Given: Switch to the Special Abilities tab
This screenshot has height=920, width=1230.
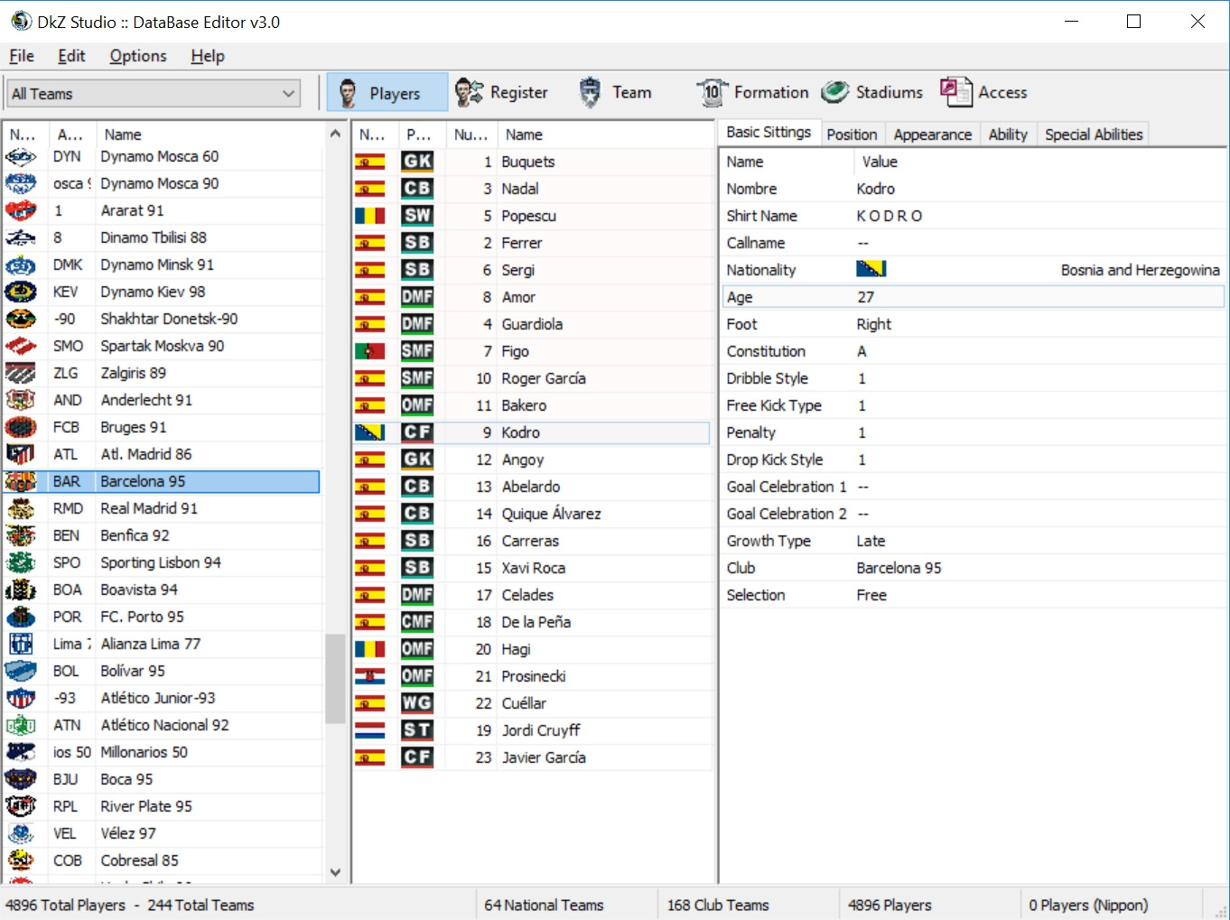Looking at the screenshot, I should 1094,135.
